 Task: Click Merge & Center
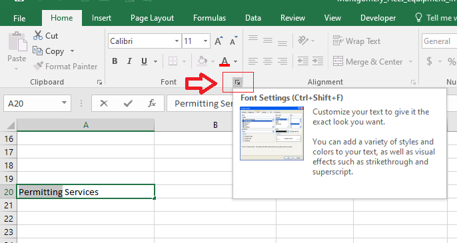[368, 61]
